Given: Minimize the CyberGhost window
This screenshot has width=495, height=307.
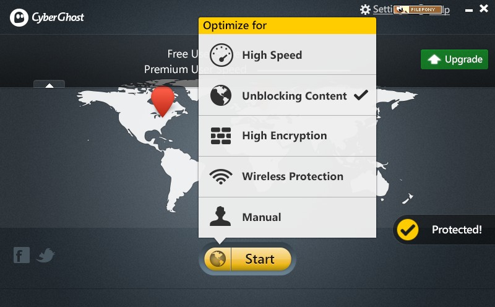Looking at the screenshot, I should [469, 10].
